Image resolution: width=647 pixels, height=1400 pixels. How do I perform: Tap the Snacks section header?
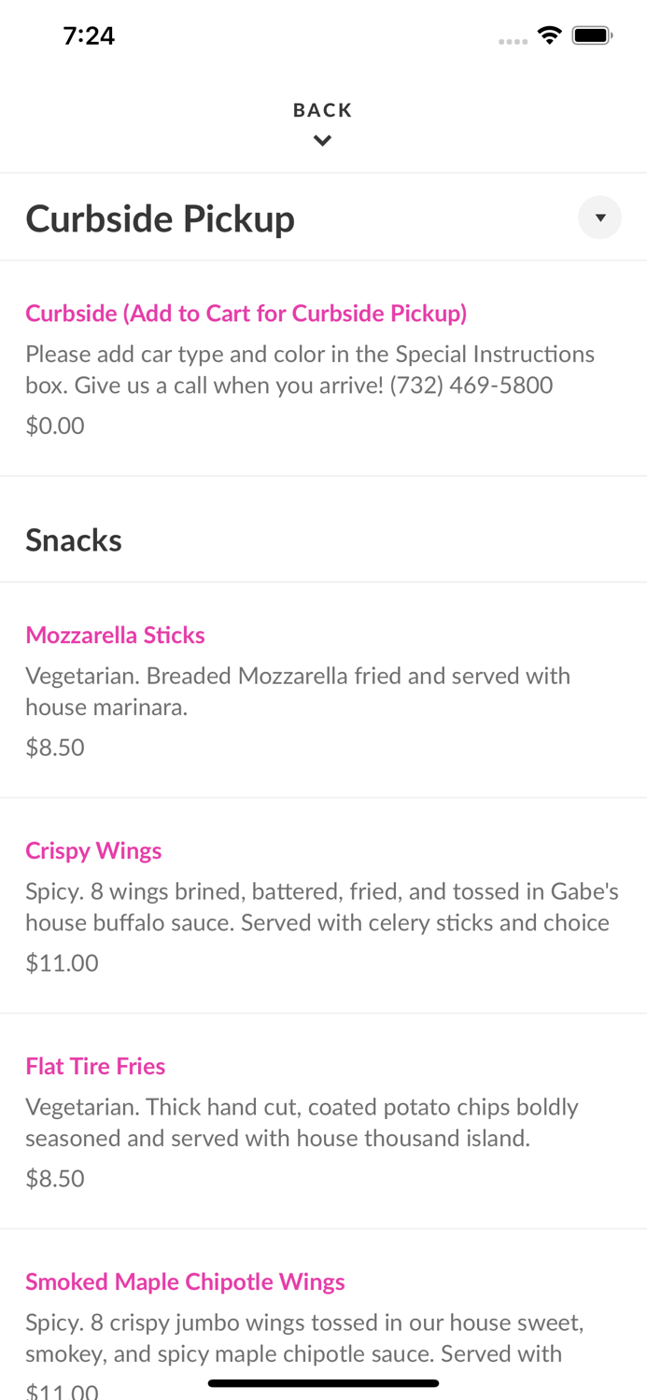click(x=74, y=540)
